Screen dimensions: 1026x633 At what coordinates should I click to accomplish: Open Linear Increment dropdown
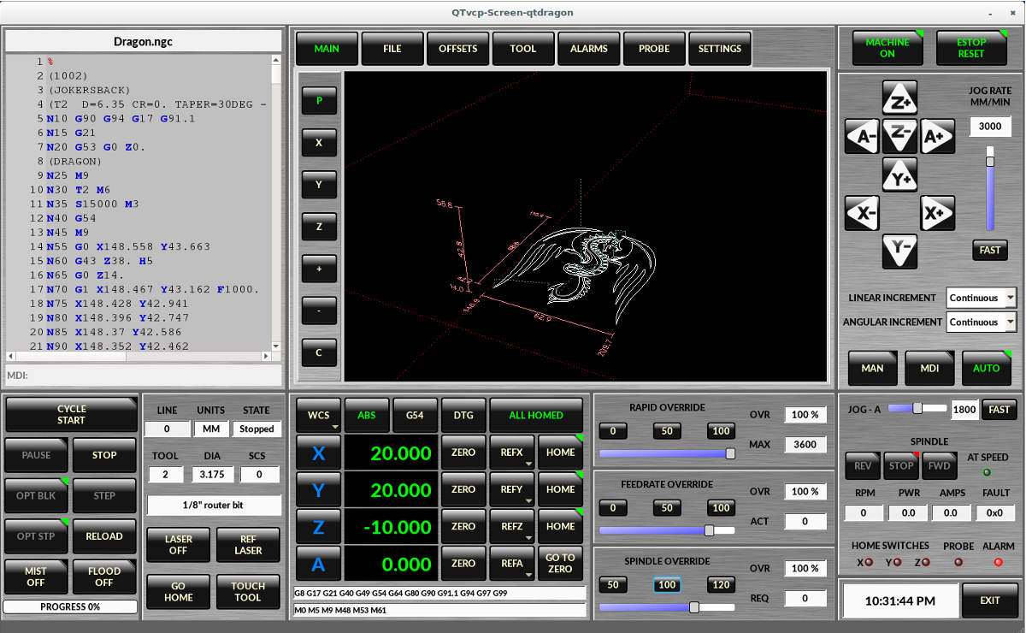click(x=982, y=298)
